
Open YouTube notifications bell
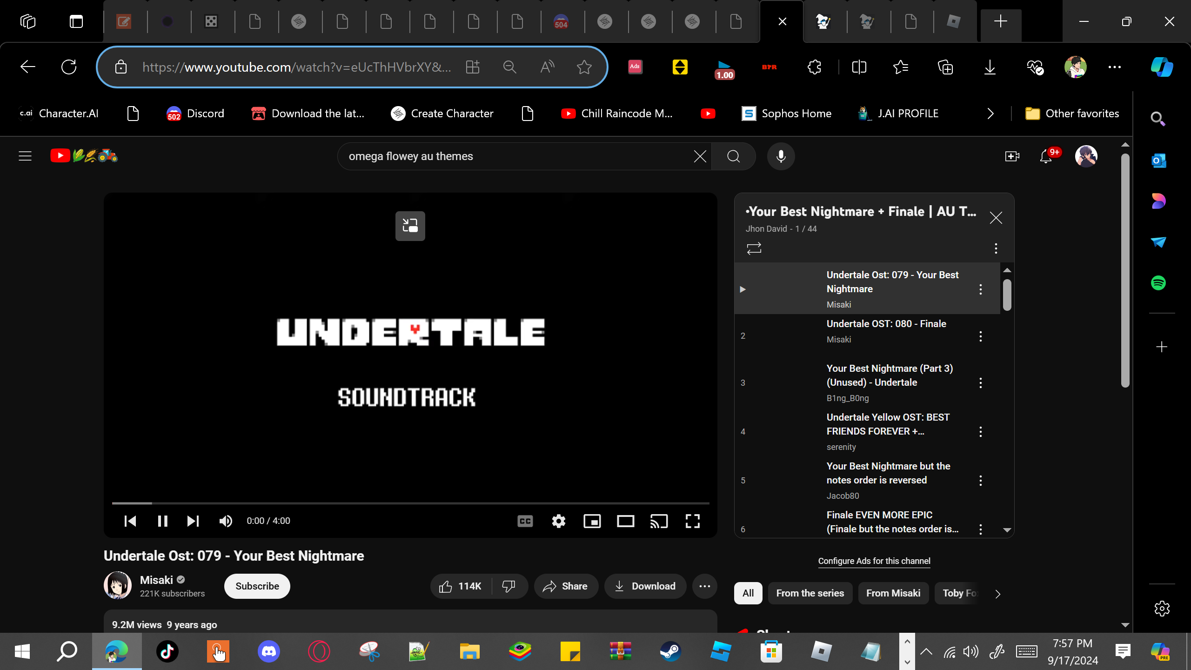pyautogui.click(x=1046, y=156)
